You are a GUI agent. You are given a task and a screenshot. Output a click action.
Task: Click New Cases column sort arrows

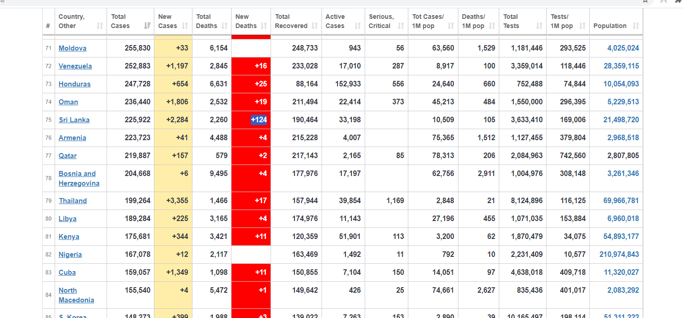coord(185,26)
